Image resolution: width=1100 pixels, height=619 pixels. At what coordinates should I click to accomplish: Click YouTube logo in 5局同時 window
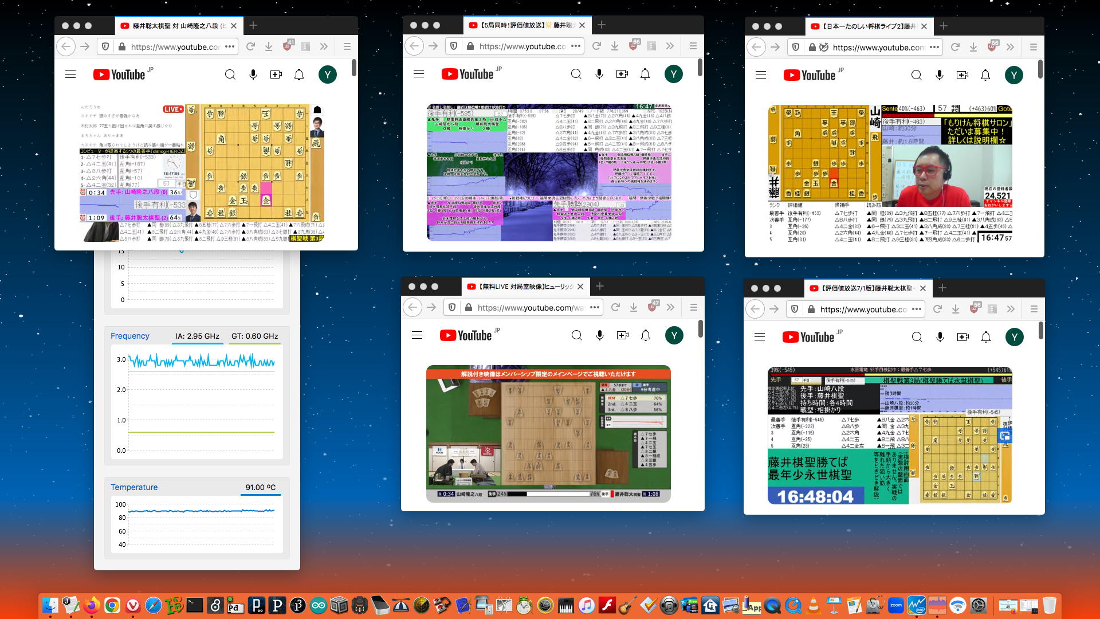point(467,75)
